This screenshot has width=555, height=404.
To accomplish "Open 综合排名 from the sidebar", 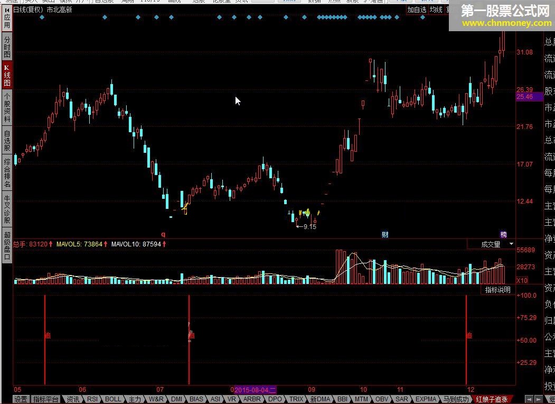I will tap(7, 173).
